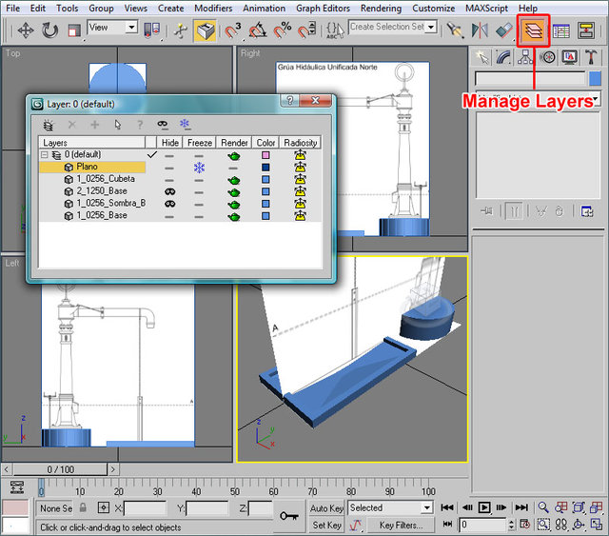Click the Set Keys key icon
609x536 pixels.
(290, 515)
